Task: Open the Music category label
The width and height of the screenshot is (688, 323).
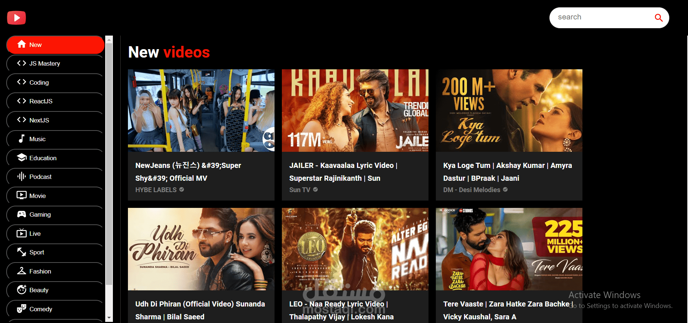Action: tap(37, 139)
